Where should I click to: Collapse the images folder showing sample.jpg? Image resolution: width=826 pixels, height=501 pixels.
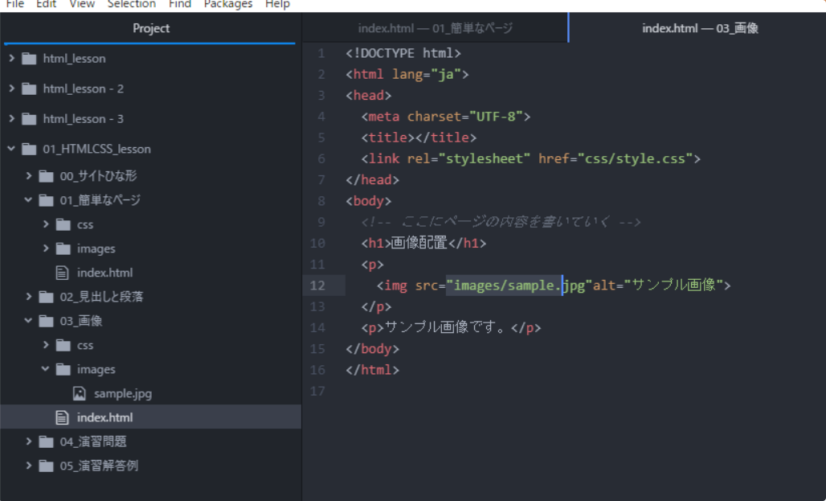point(45,369)
